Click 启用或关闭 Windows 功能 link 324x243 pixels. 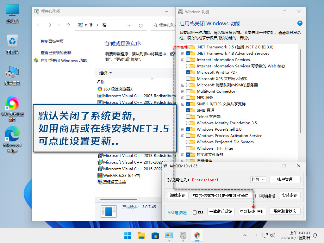(x=64, y=60)
